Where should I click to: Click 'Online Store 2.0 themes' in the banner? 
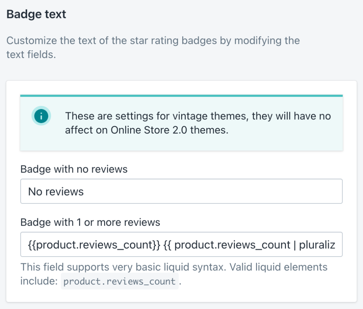[x=169, y=130]
